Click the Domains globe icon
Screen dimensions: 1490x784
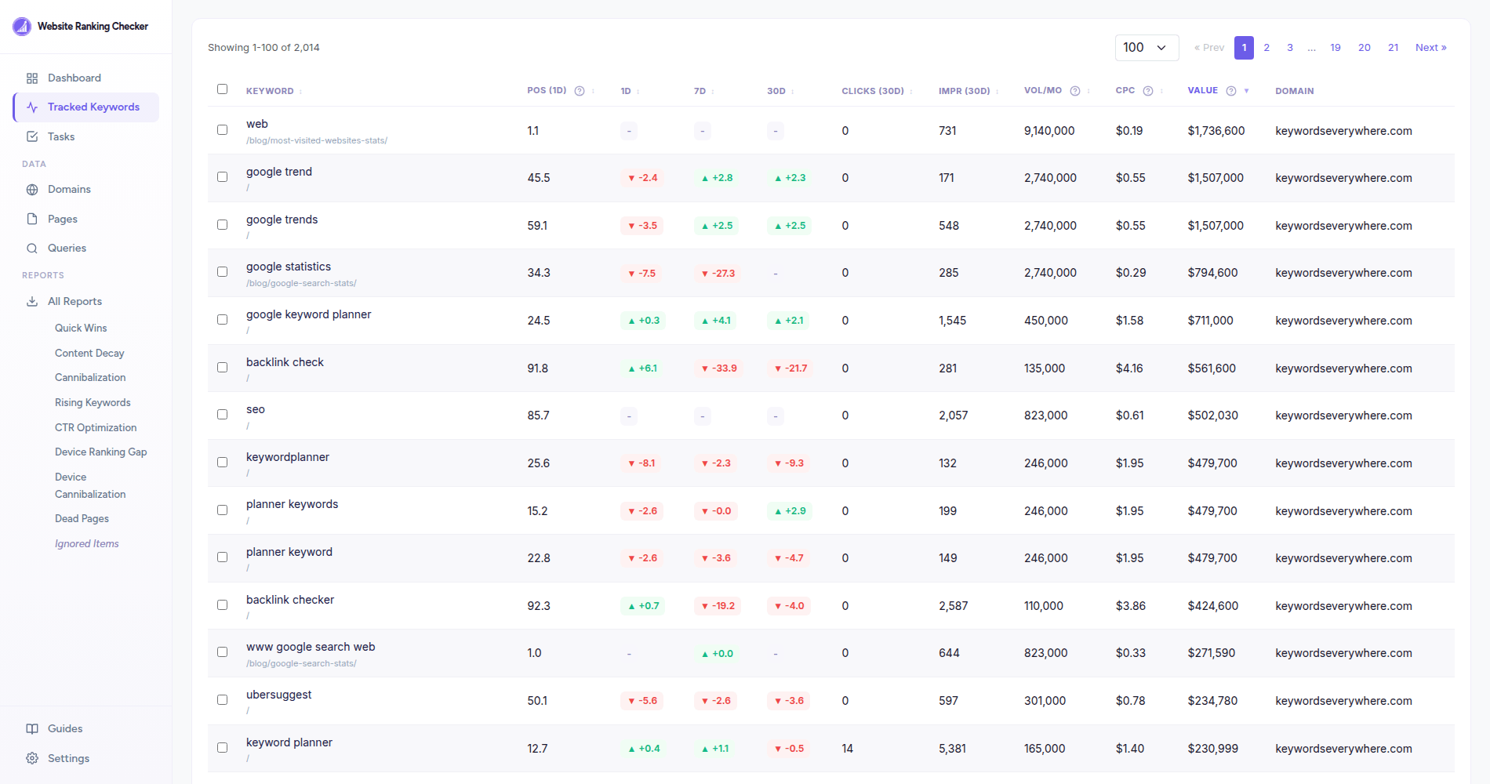pos(32,190)
